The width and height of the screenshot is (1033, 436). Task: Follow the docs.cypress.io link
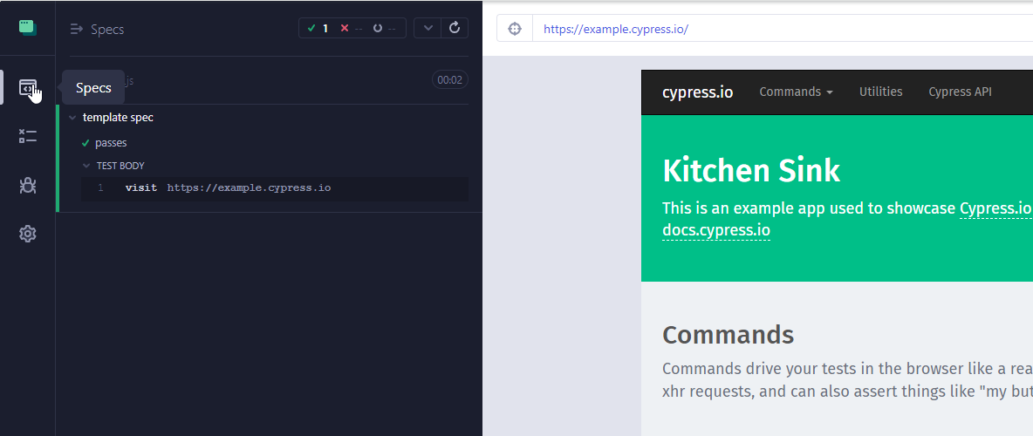[716, 231]
